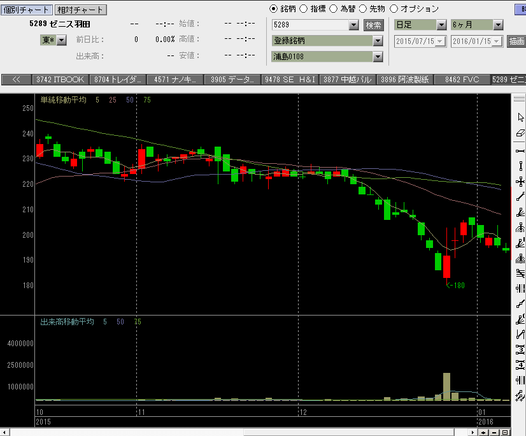Click the 単純移動平均 indicator label
The width and height of the screenshot is (526, 436).
coord(64,100)
